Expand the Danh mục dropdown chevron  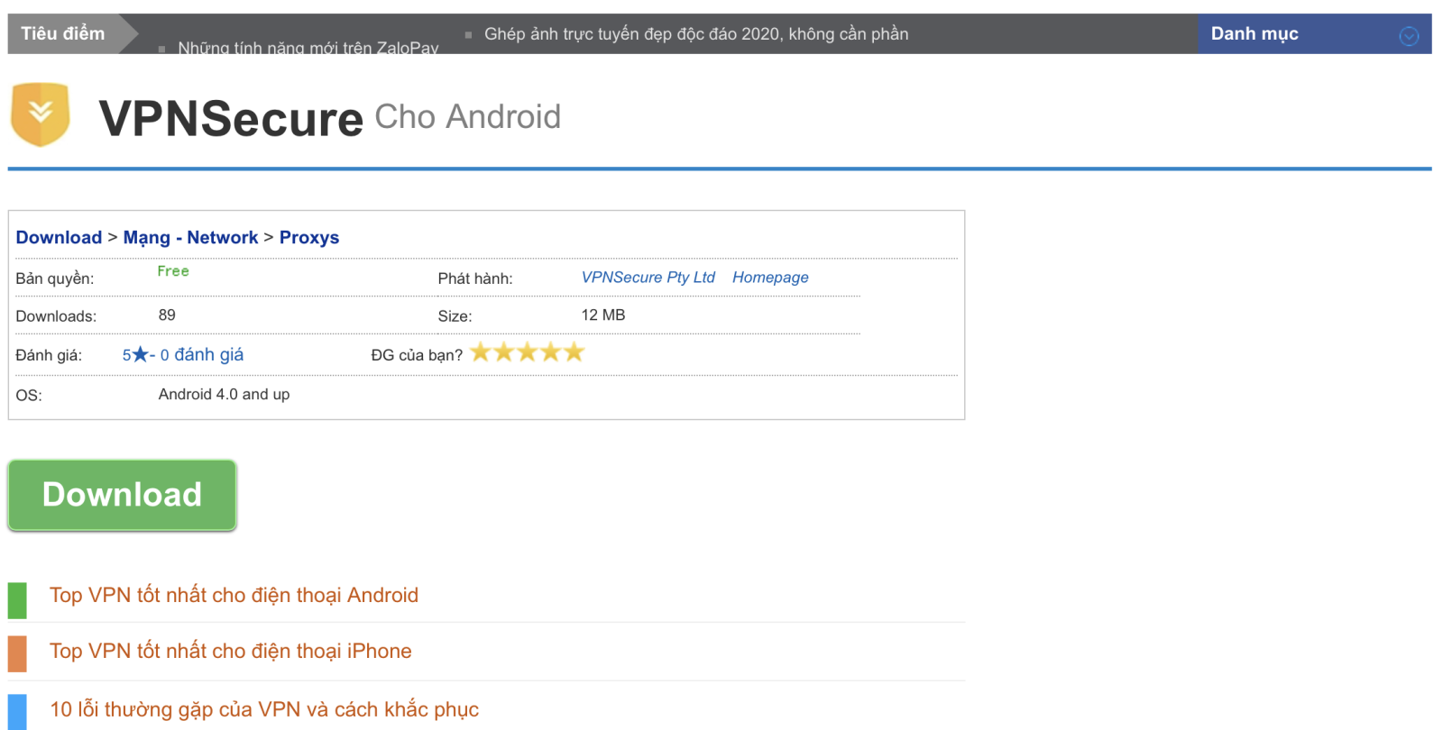tap(1409, 36)
